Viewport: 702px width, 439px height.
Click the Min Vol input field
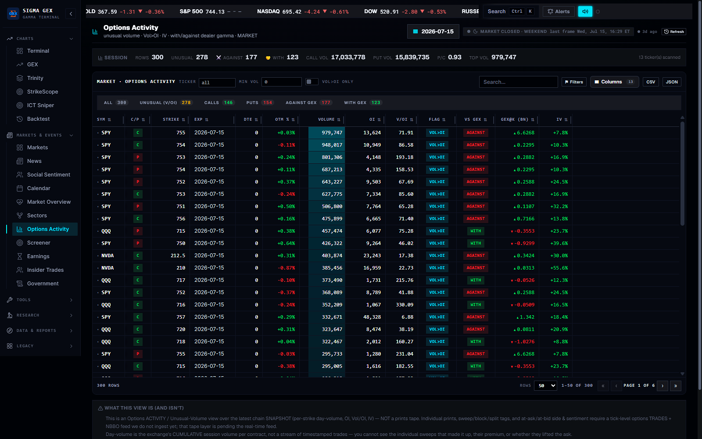click(281, 82)
